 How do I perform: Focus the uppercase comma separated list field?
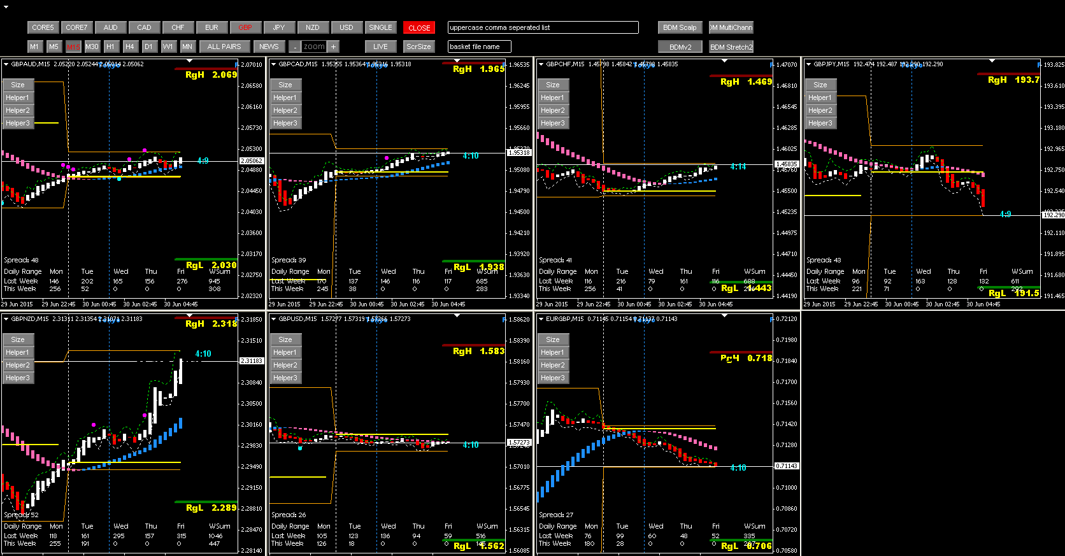543,27
